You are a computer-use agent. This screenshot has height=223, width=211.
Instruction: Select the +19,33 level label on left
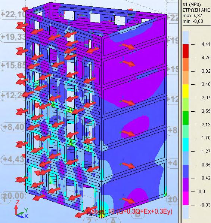tap(13, 37)
